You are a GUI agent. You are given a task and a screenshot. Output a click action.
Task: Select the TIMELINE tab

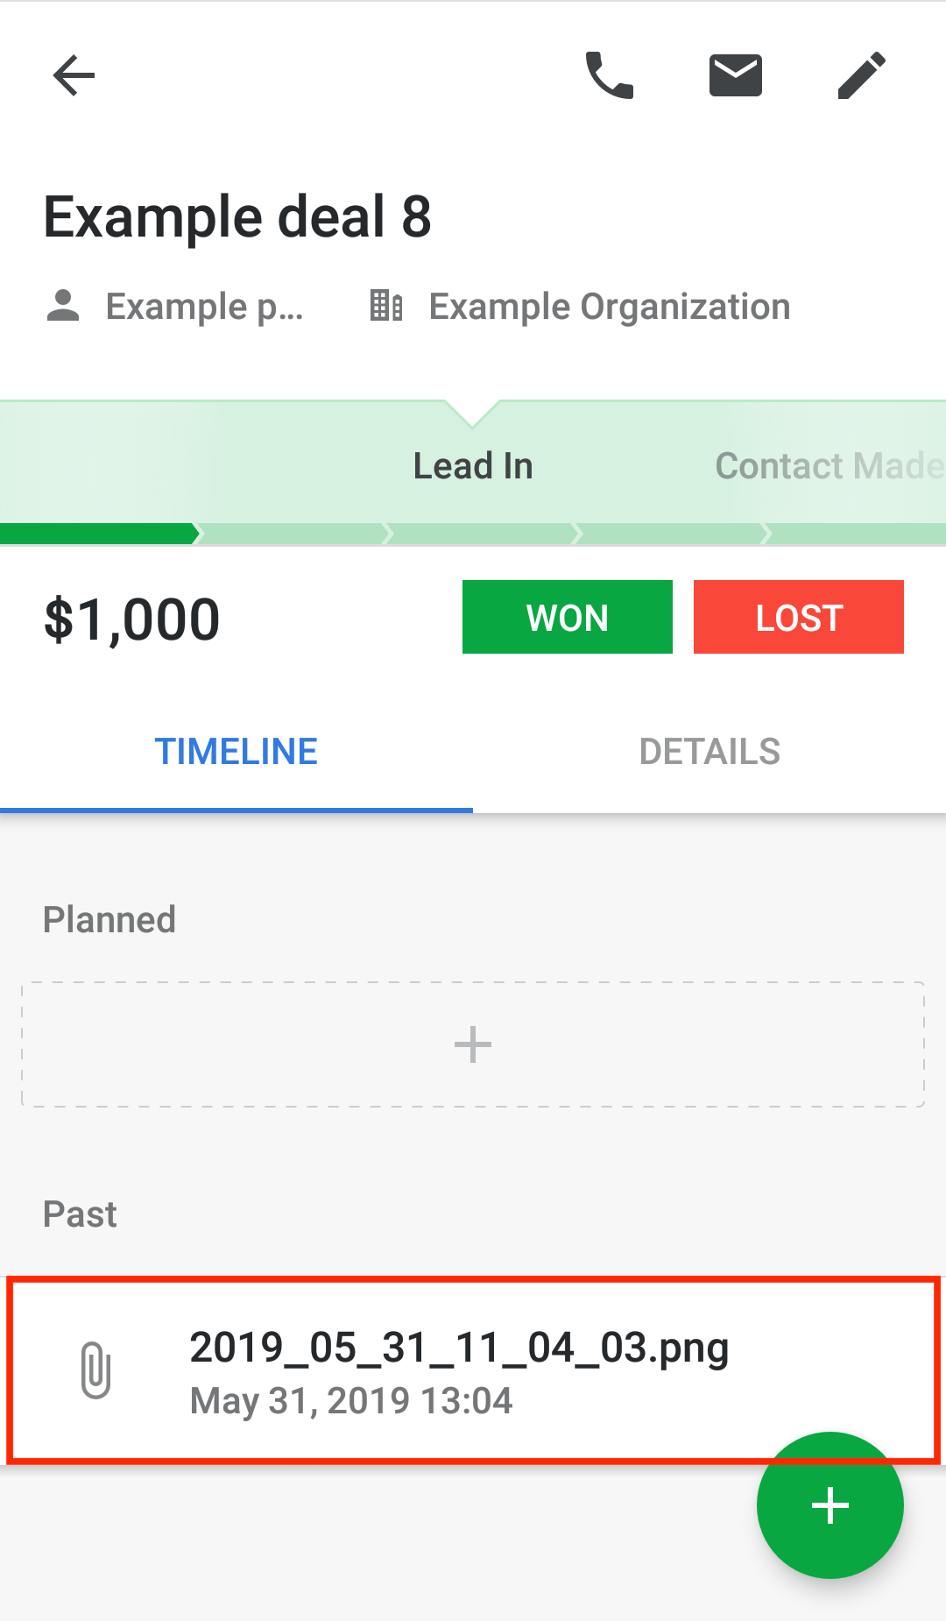point(236,752)
